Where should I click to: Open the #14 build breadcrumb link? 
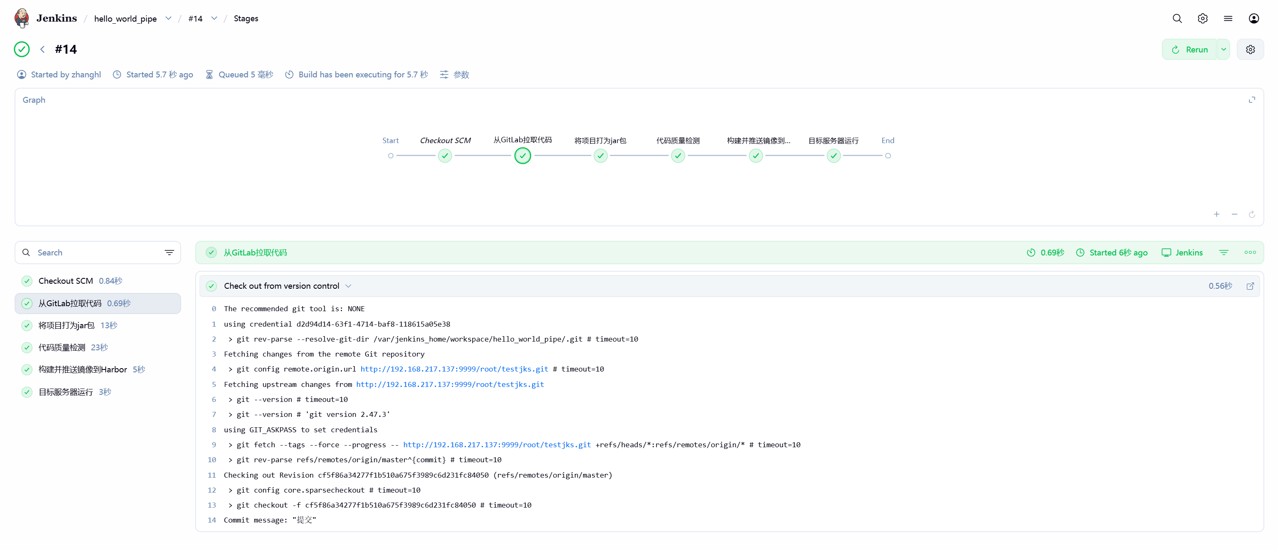(x=196, y=18)
